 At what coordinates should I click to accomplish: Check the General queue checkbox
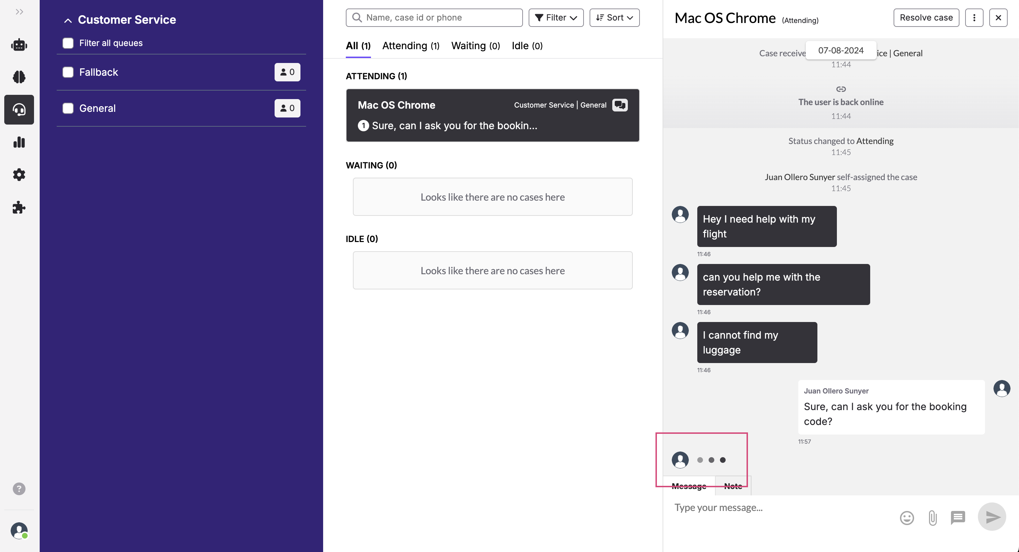pos(68,108)
